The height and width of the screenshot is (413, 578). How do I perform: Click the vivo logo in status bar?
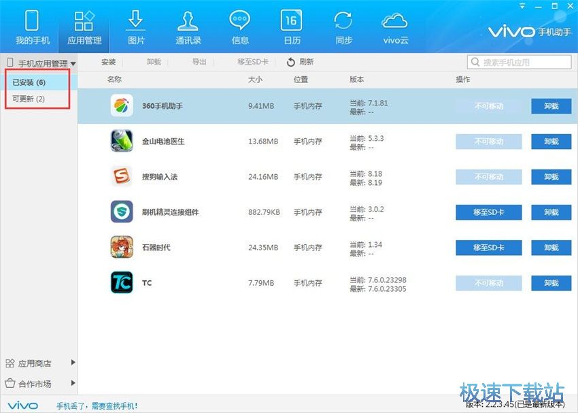point(23,406)
